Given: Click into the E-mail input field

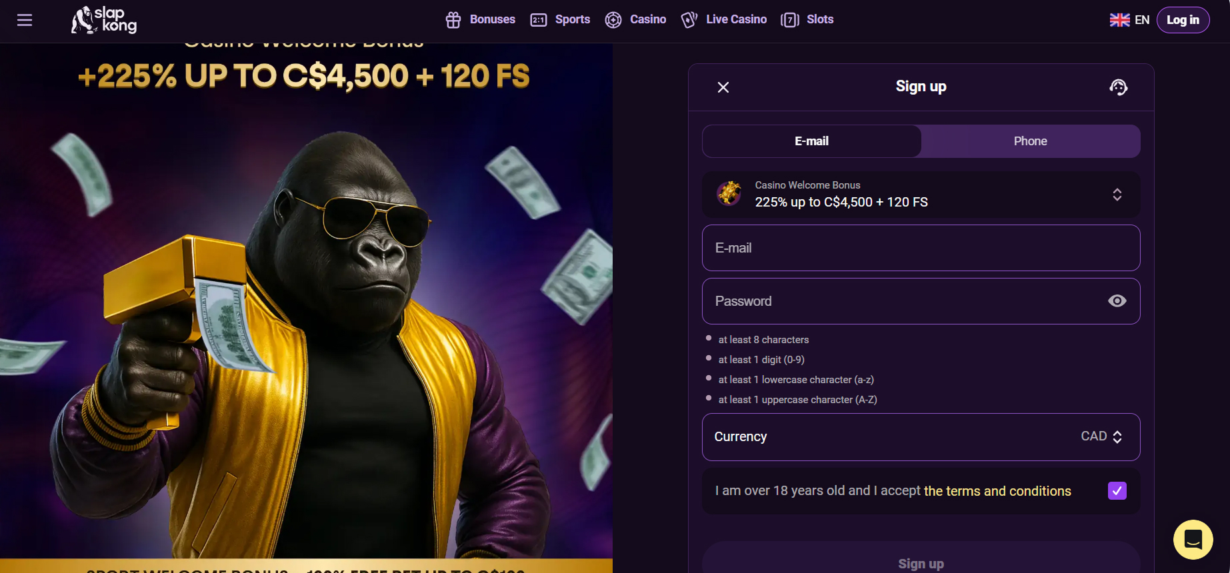Looking at the screenshot, I should pos(921,248).
